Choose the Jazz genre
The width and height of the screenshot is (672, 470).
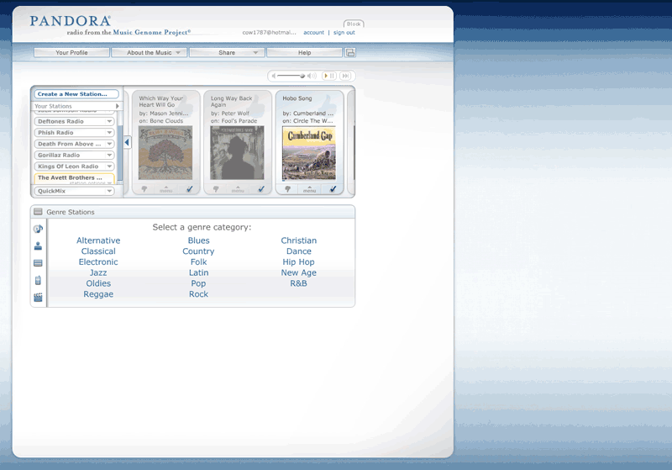(x=98, y=272)
